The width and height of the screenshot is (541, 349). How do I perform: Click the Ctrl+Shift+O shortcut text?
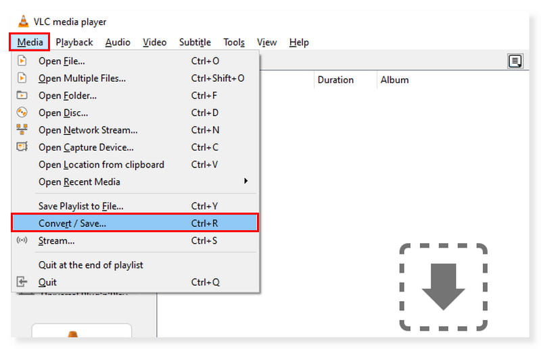[218, 78]
